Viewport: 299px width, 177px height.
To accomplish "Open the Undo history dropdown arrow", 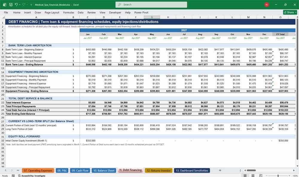I will coord(20,5).
